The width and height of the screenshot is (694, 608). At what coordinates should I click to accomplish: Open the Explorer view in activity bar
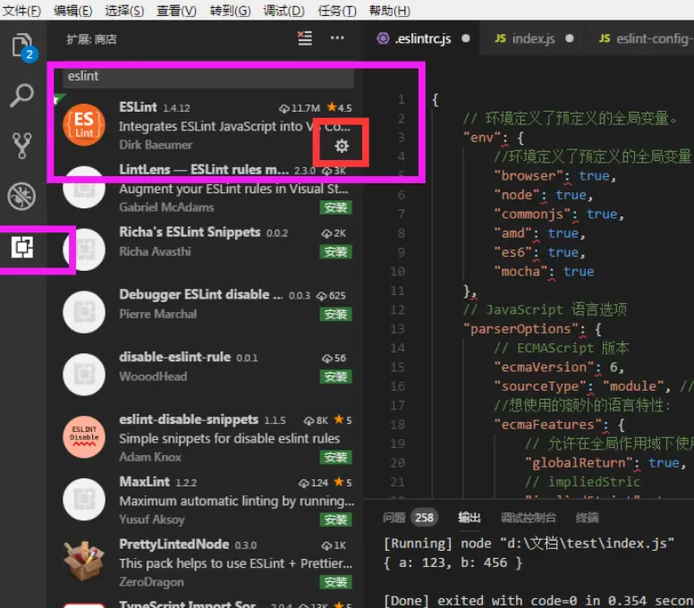[x=22, y=46]
